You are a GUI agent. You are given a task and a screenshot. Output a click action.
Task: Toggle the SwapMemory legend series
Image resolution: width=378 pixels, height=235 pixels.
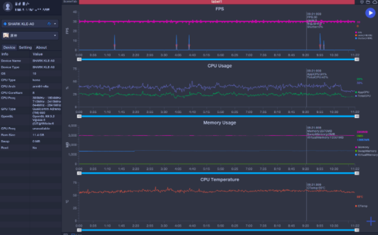click(366, 151)
